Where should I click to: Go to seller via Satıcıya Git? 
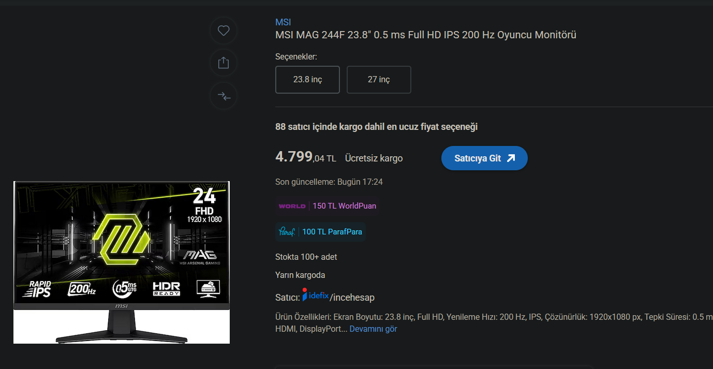click(x=484, y=158)
